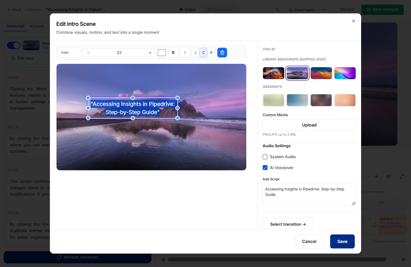411x267 pixels.
Task: Click the Upload custom media button
Action: [x=309, y=125]
